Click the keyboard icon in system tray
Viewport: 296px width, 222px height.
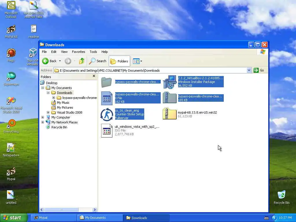pos(266,218)
